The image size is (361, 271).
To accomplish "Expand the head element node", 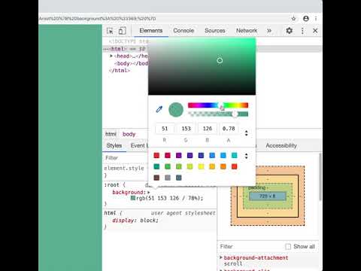I will pos(111,56).
